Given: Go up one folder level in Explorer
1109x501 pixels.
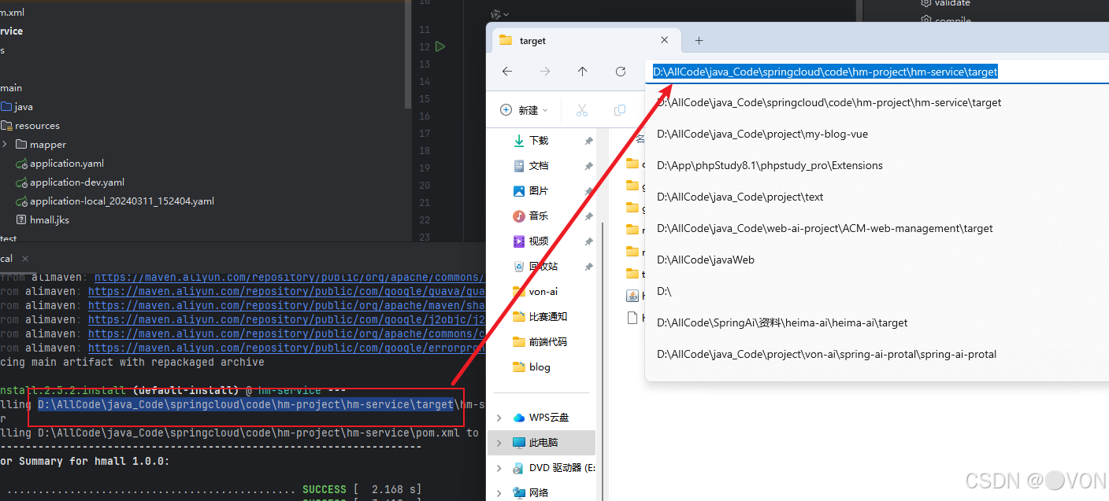Looking at the screenshot, I should [x=583, y=72].
